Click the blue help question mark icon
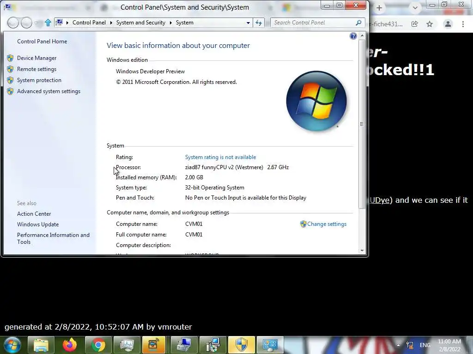Viewport: 473px width, 354px height. pyautogui.click(x=353, y=36)
